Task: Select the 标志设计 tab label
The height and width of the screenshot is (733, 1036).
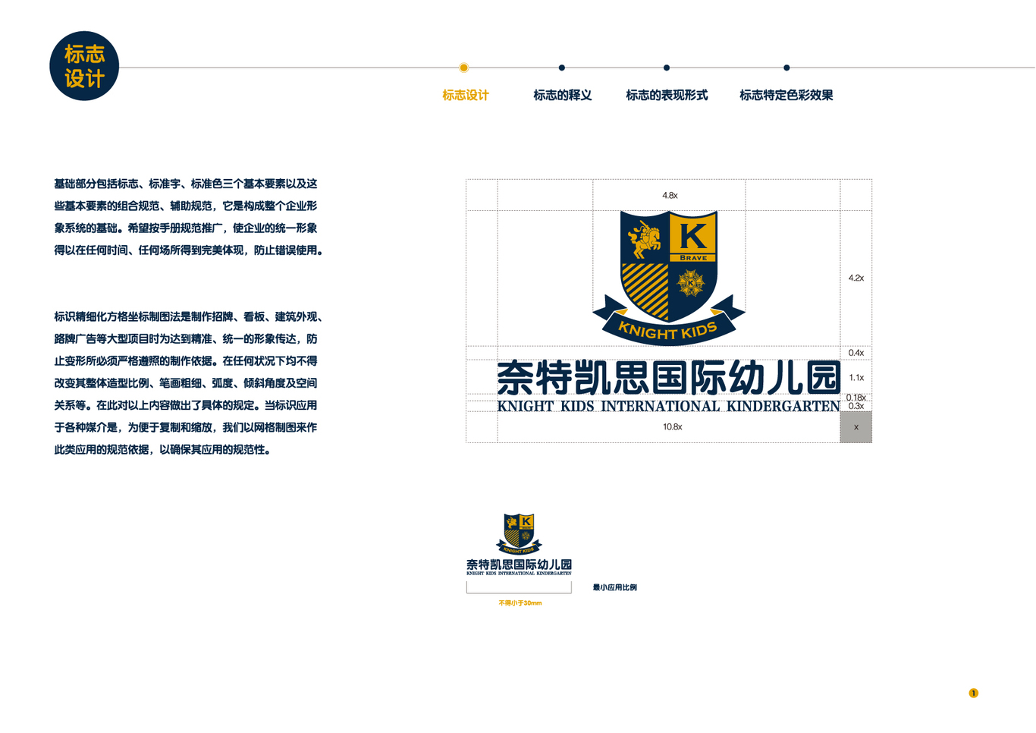Action: click(466, 96)
